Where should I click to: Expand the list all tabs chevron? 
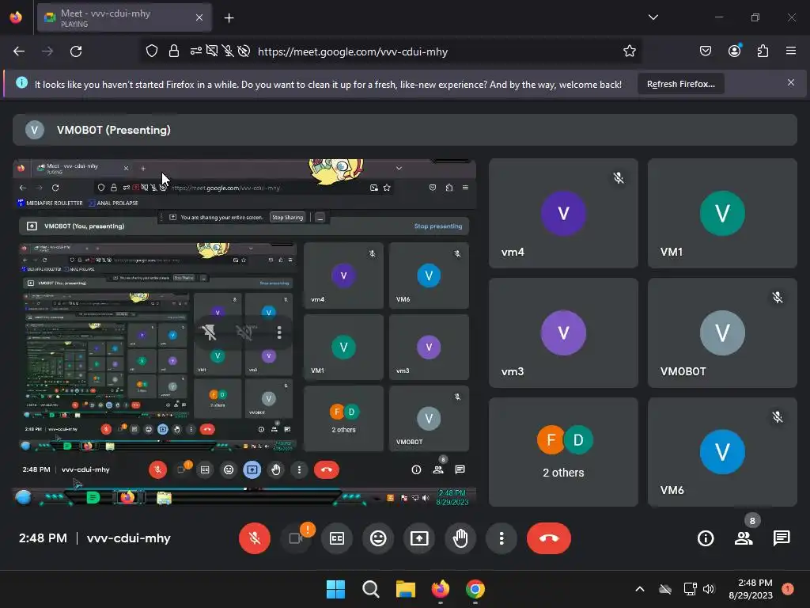pos(653,17)
